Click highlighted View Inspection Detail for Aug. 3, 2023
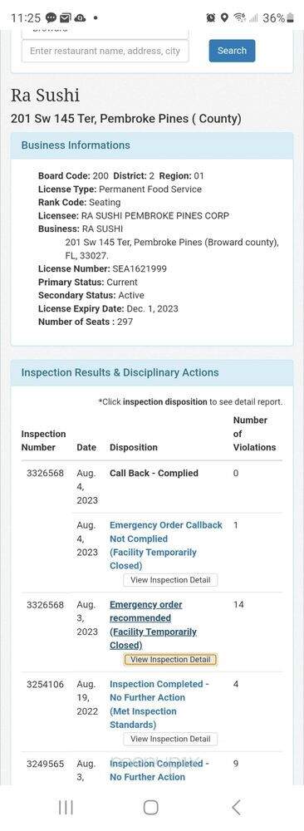This screenshot has width=304, height=831. click(x=170, y=659)
